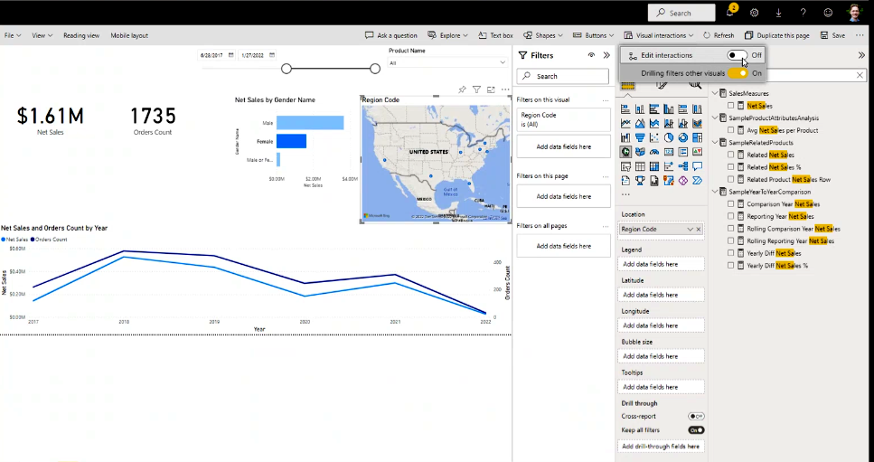
Task: Tick the Comparison Year Net Sales checkbox
Action: coord(731,204)
